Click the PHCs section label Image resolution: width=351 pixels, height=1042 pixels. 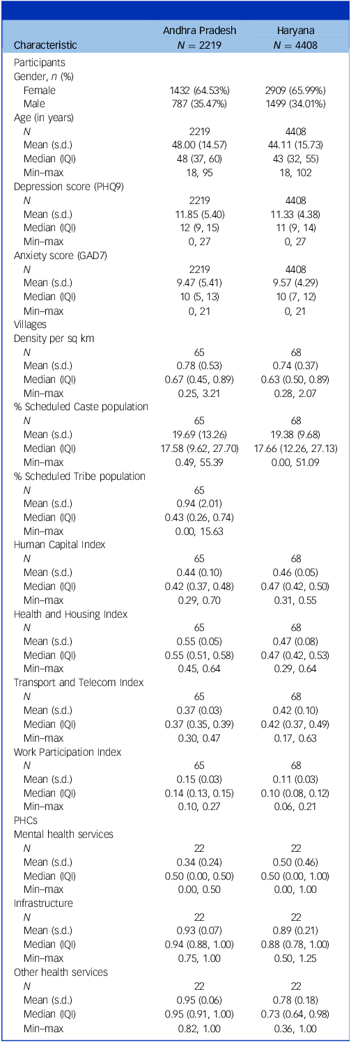click(x=24, y=821)
